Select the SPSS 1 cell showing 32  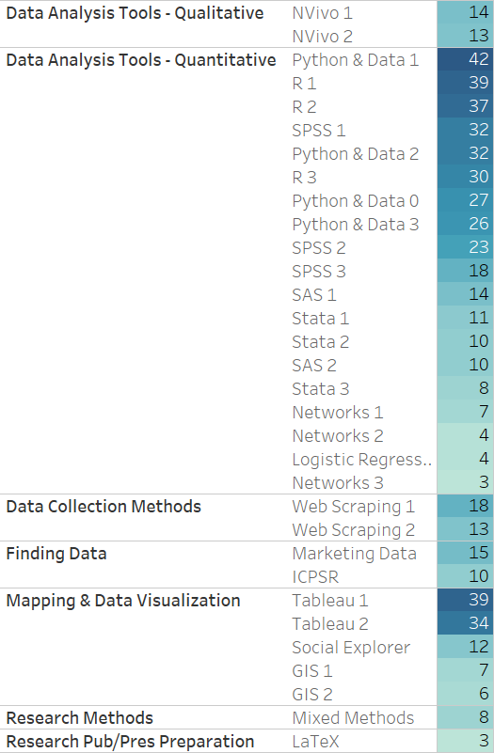pyautogui.click(x=466, y=131)
